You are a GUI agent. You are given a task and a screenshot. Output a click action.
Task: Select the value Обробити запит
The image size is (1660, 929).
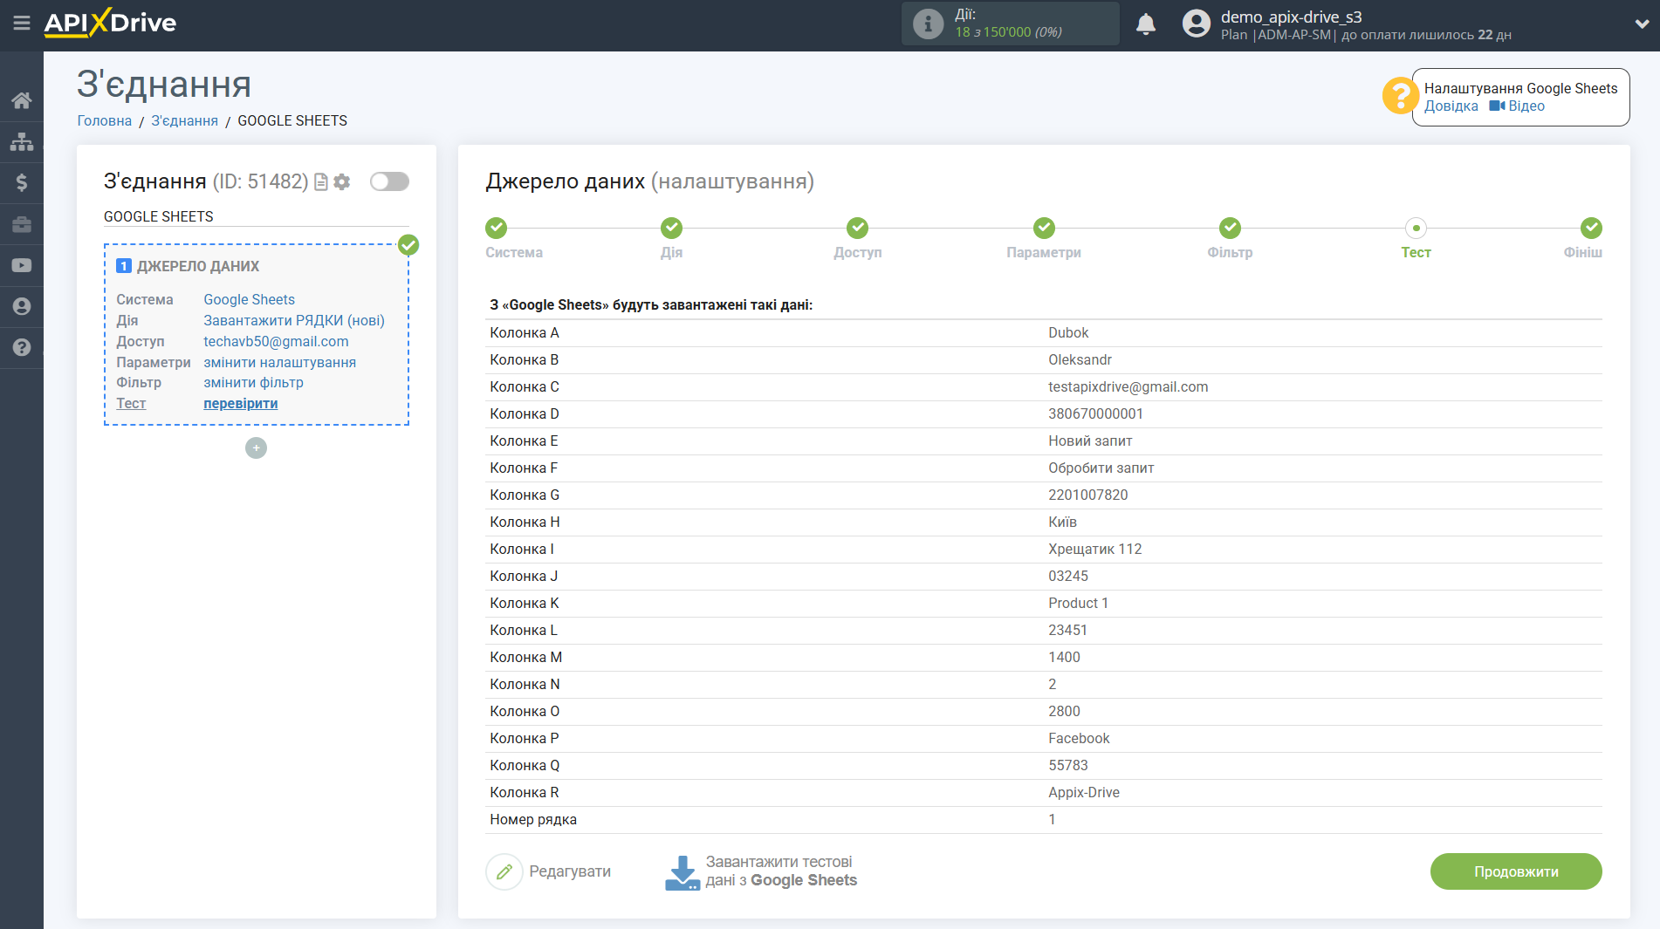[1101, 468]
